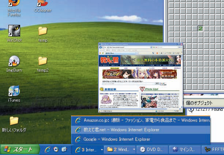Launch Windows Media Player from Quick Launch
Screen dimensions: 224x155
(x=56, y=150)
